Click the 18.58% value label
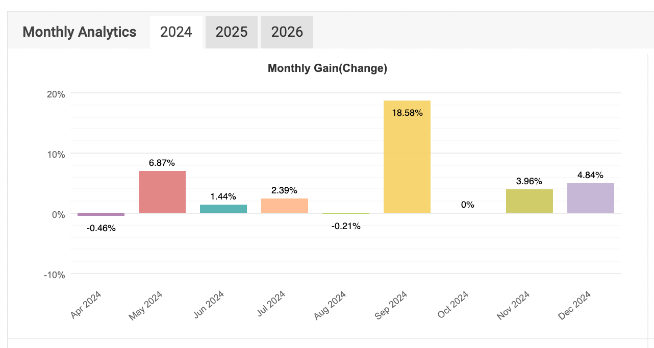The width and height of the screenshot is (654, 348). click(x=407, y=113)
